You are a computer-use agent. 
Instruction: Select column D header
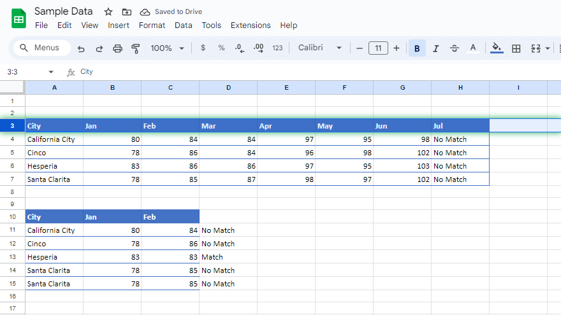click(228, 88)
